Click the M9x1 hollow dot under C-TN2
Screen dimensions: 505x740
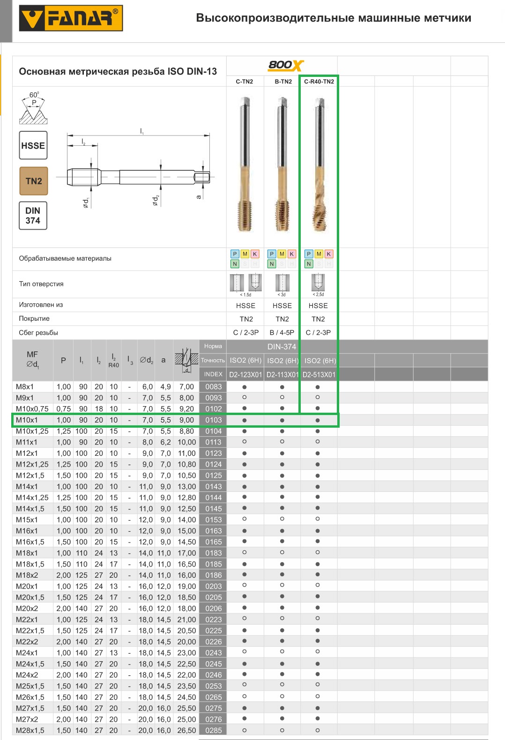(x=245, y=397)
